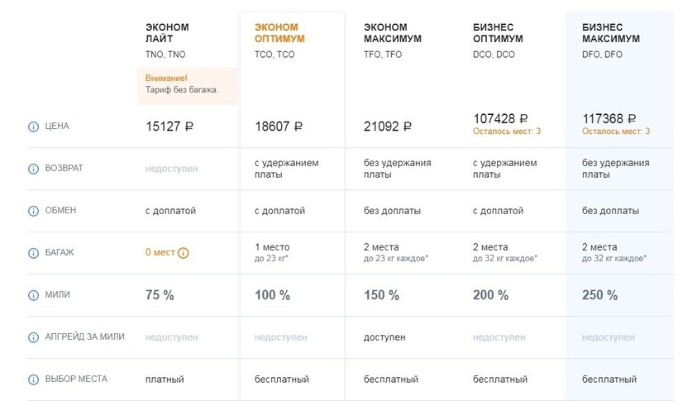Image resolution: width=678 pixels, height=401 pixels.
Task: Open info icon beside ВЫБОР МЕСТА
Action: tap(34, 380)
